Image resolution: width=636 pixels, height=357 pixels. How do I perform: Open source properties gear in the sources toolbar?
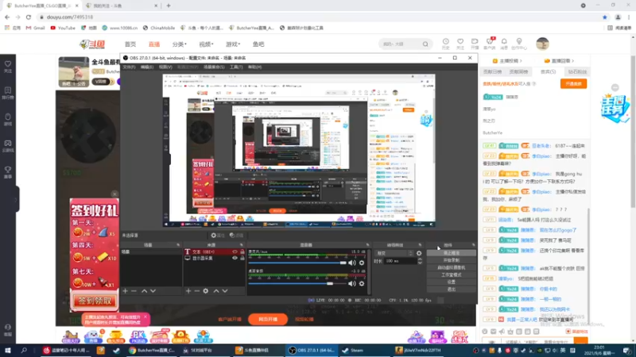(206, 291)
